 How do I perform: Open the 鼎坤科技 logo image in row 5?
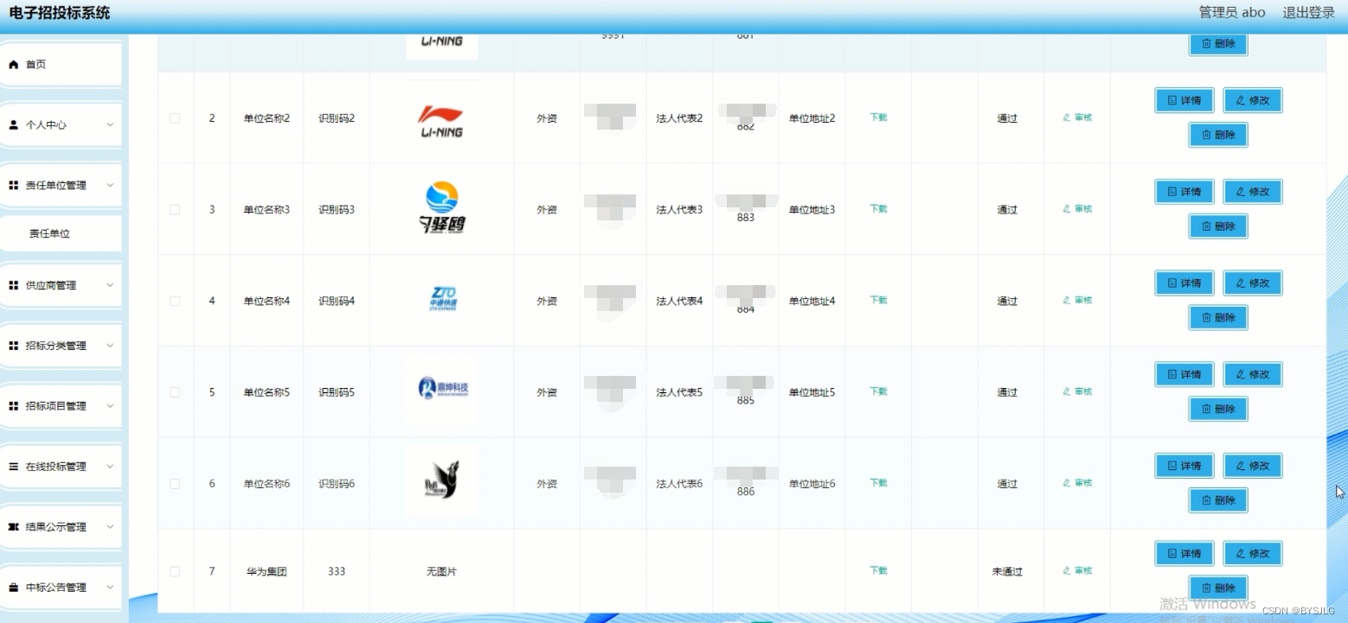coord(442,390)
